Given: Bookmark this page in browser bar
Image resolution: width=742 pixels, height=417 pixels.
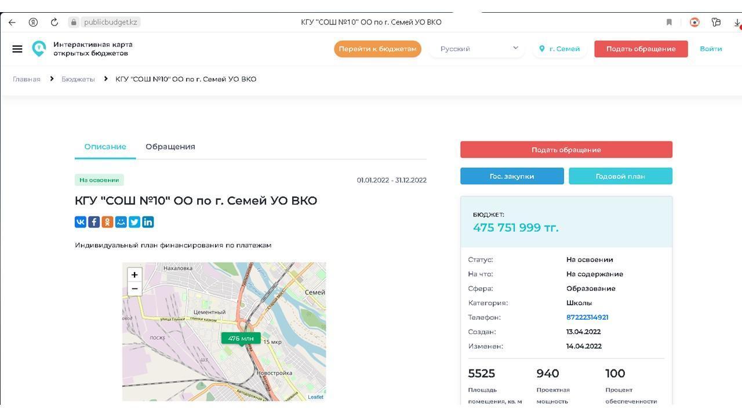Looking at the screenshot, I should (669, 22).
